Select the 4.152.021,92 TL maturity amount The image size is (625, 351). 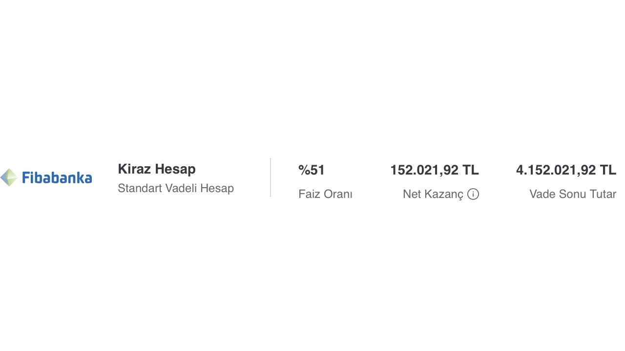[x=566, y=170]
